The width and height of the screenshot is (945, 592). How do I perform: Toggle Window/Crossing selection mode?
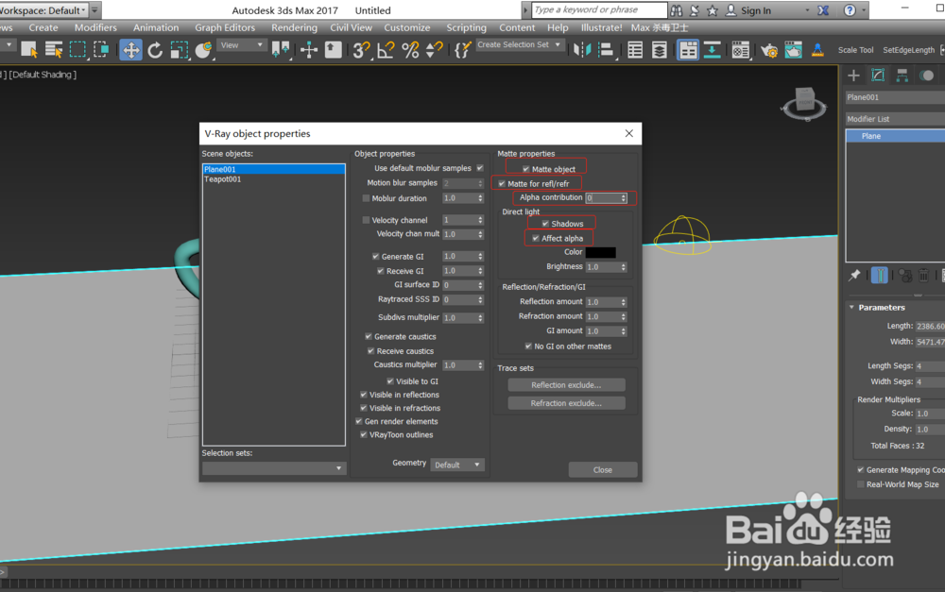[101, 49]
